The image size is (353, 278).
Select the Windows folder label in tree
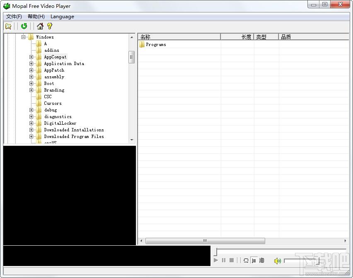[x=45, y=37]
